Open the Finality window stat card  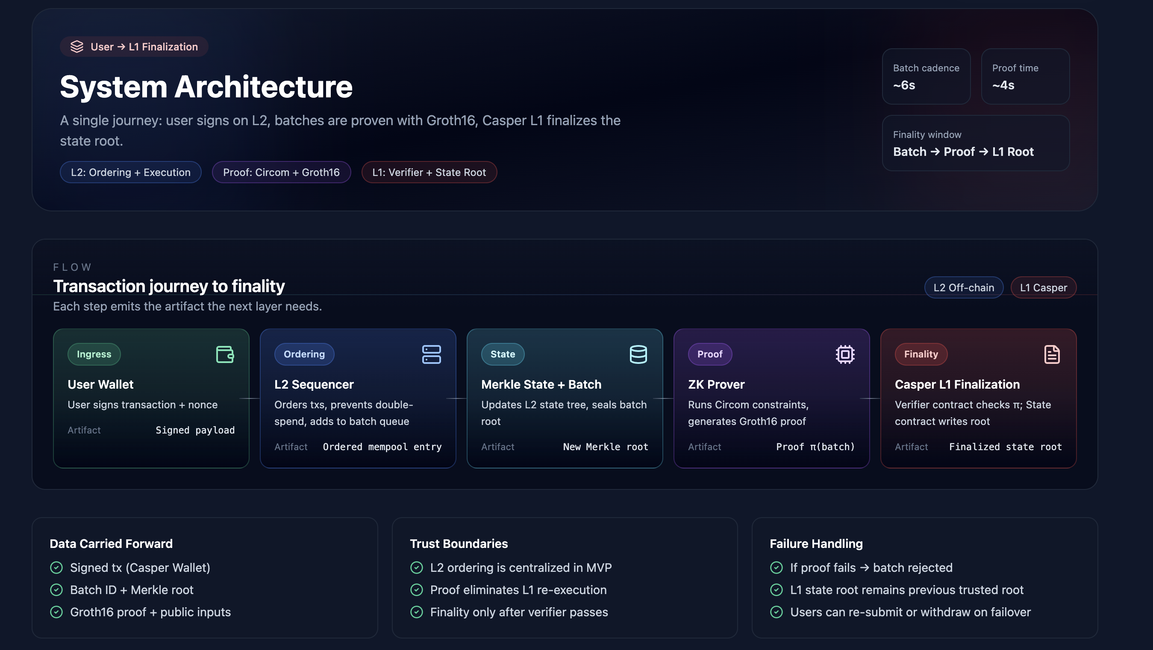click(976, 143)
